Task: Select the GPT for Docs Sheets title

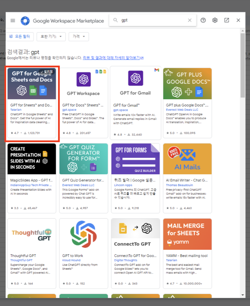Action: pos(83,105)
